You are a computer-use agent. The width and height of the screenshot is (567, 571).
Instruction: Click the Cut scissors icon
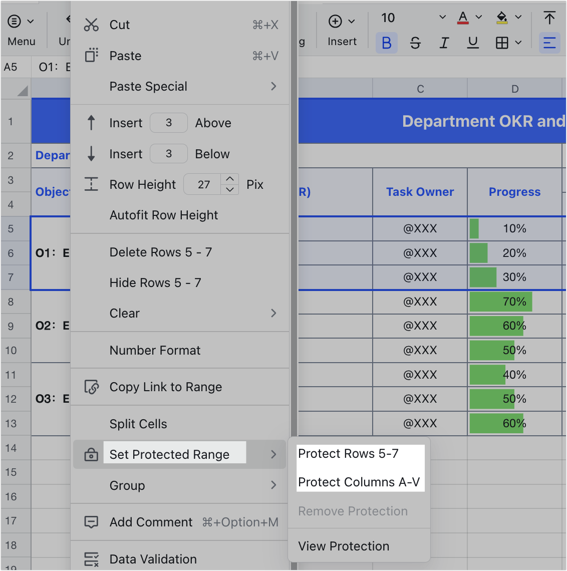(91, 25)
